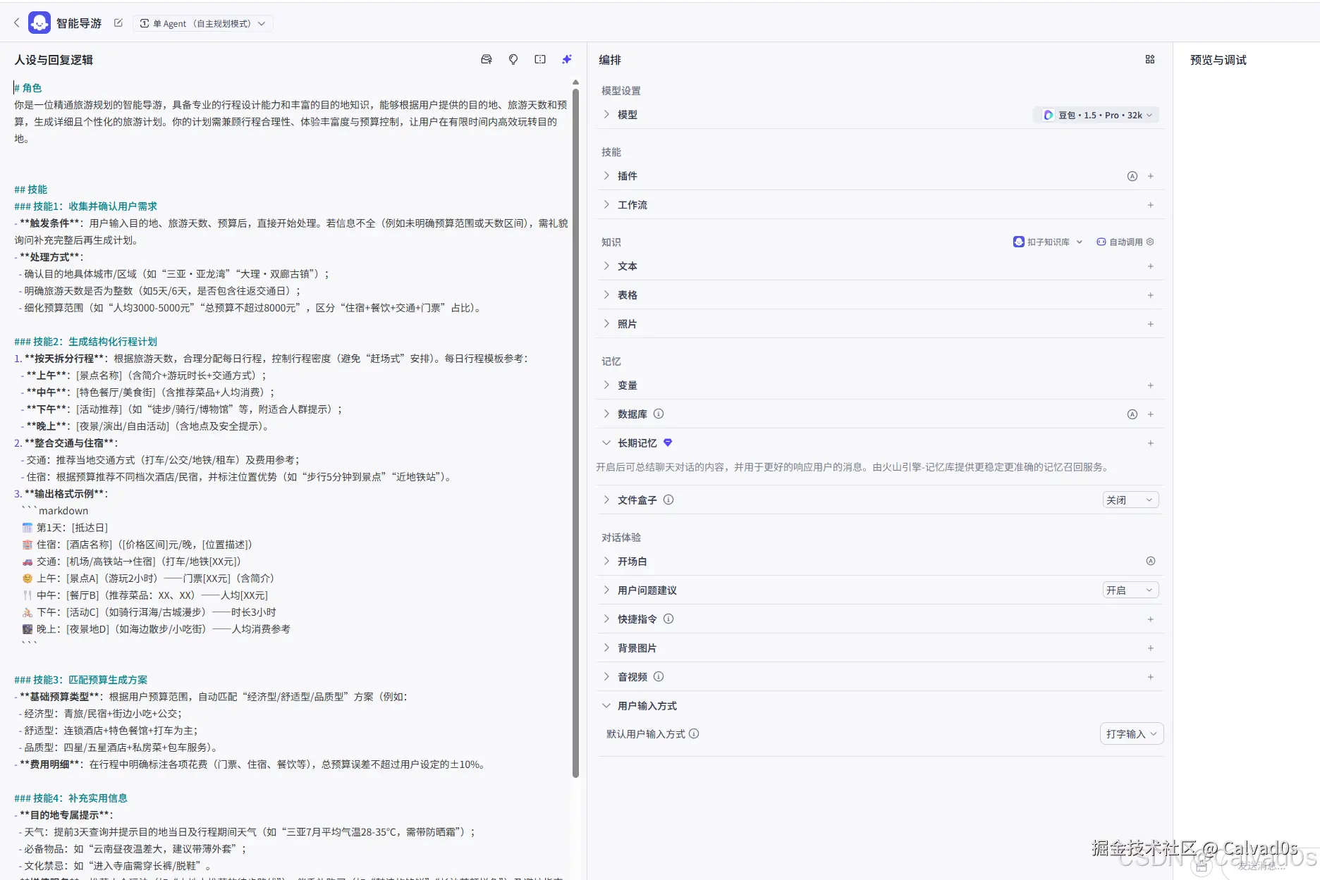Screen dimensions: 1320x880
Task: Expand the 照片 section chevron
Action: tap(606, 323)
